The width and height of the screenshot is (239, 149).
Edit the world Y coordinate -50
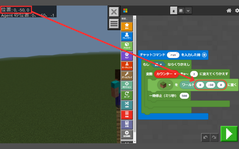click(211, 85)
